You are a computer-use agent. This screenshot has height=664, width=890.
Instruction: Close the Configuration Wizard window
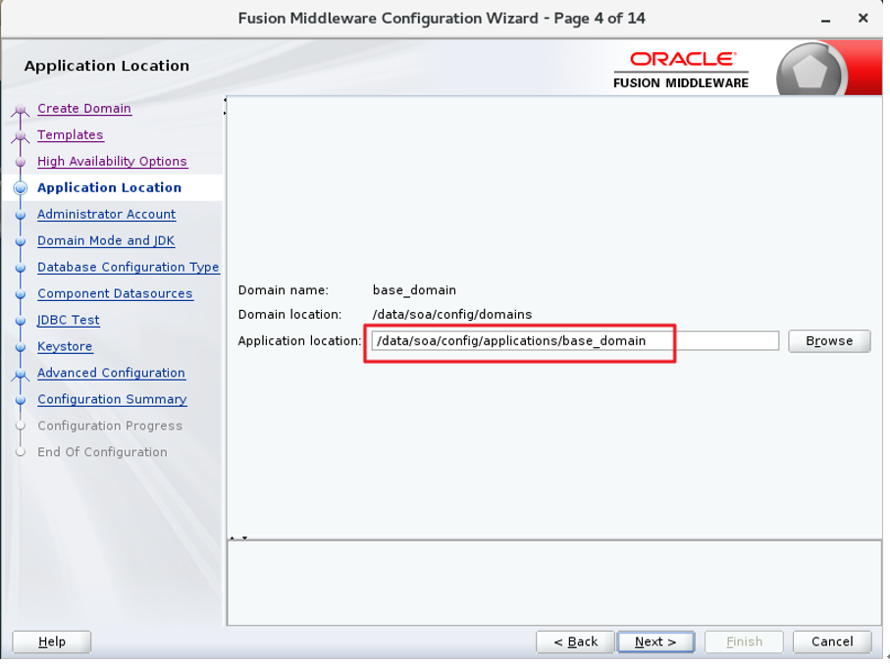tap(863, 19)
